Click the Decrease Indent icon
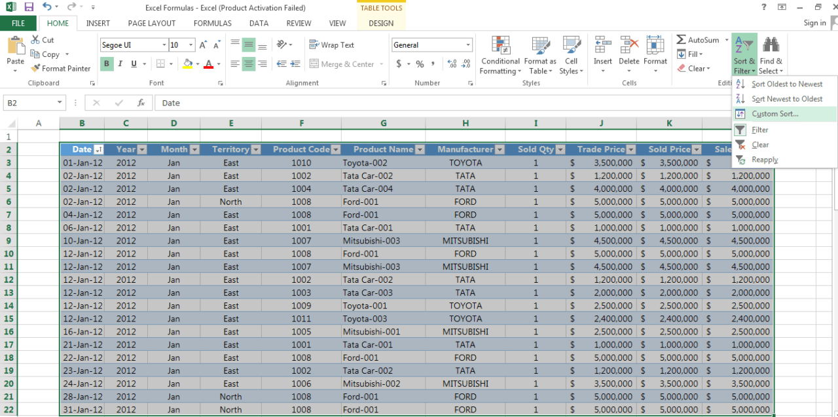The width and height of the screenshot is (838, 417). pos(282,64)
